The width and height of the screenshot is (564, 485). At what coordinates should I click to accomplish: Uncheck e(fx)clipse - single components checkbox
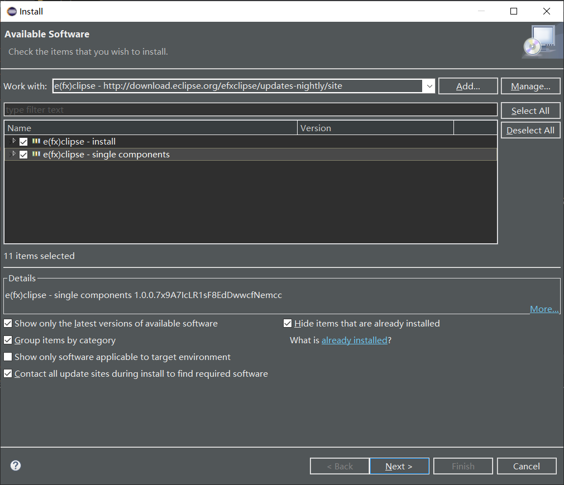(23, 155)
